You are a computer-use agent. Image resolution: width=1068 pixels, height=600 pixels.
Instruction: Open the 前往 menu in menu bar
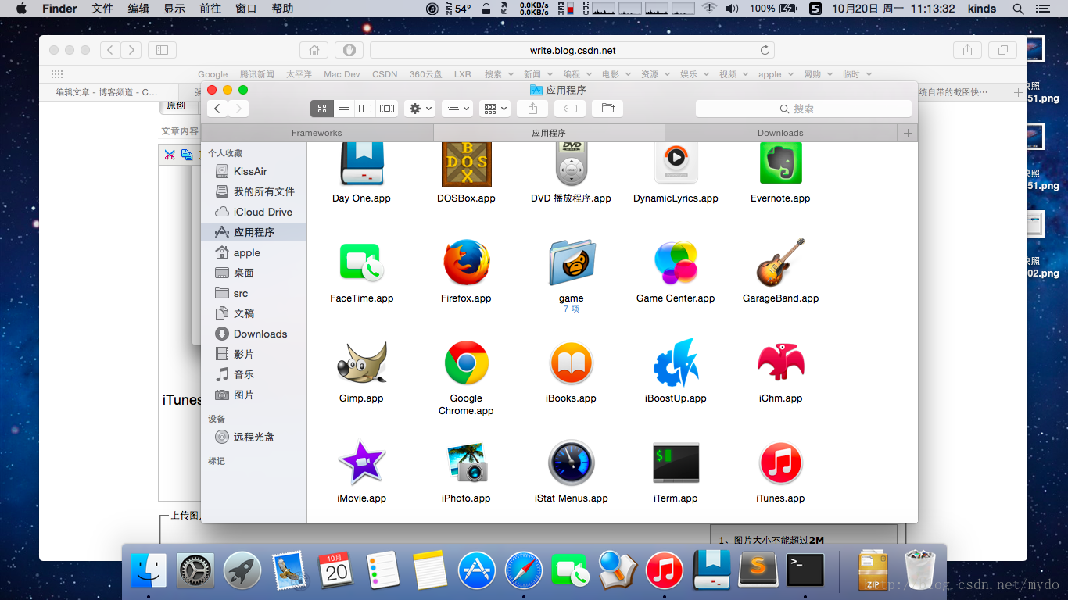coord(210,9)
